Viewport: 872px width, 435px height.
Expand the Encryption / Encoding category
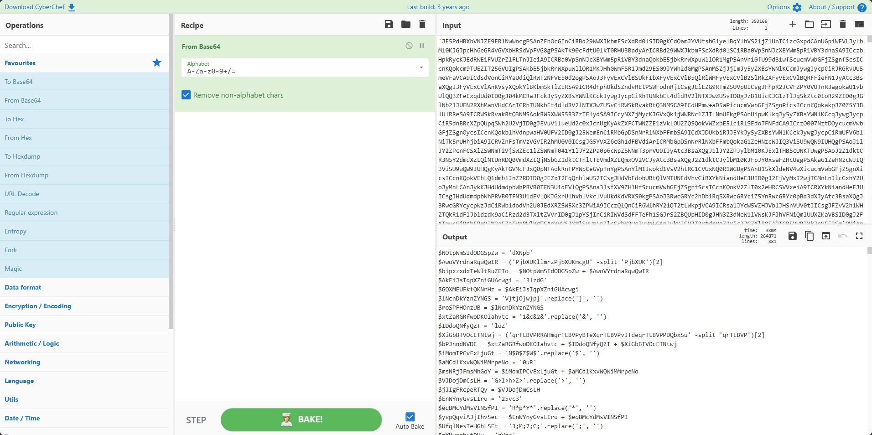point(38,306)
